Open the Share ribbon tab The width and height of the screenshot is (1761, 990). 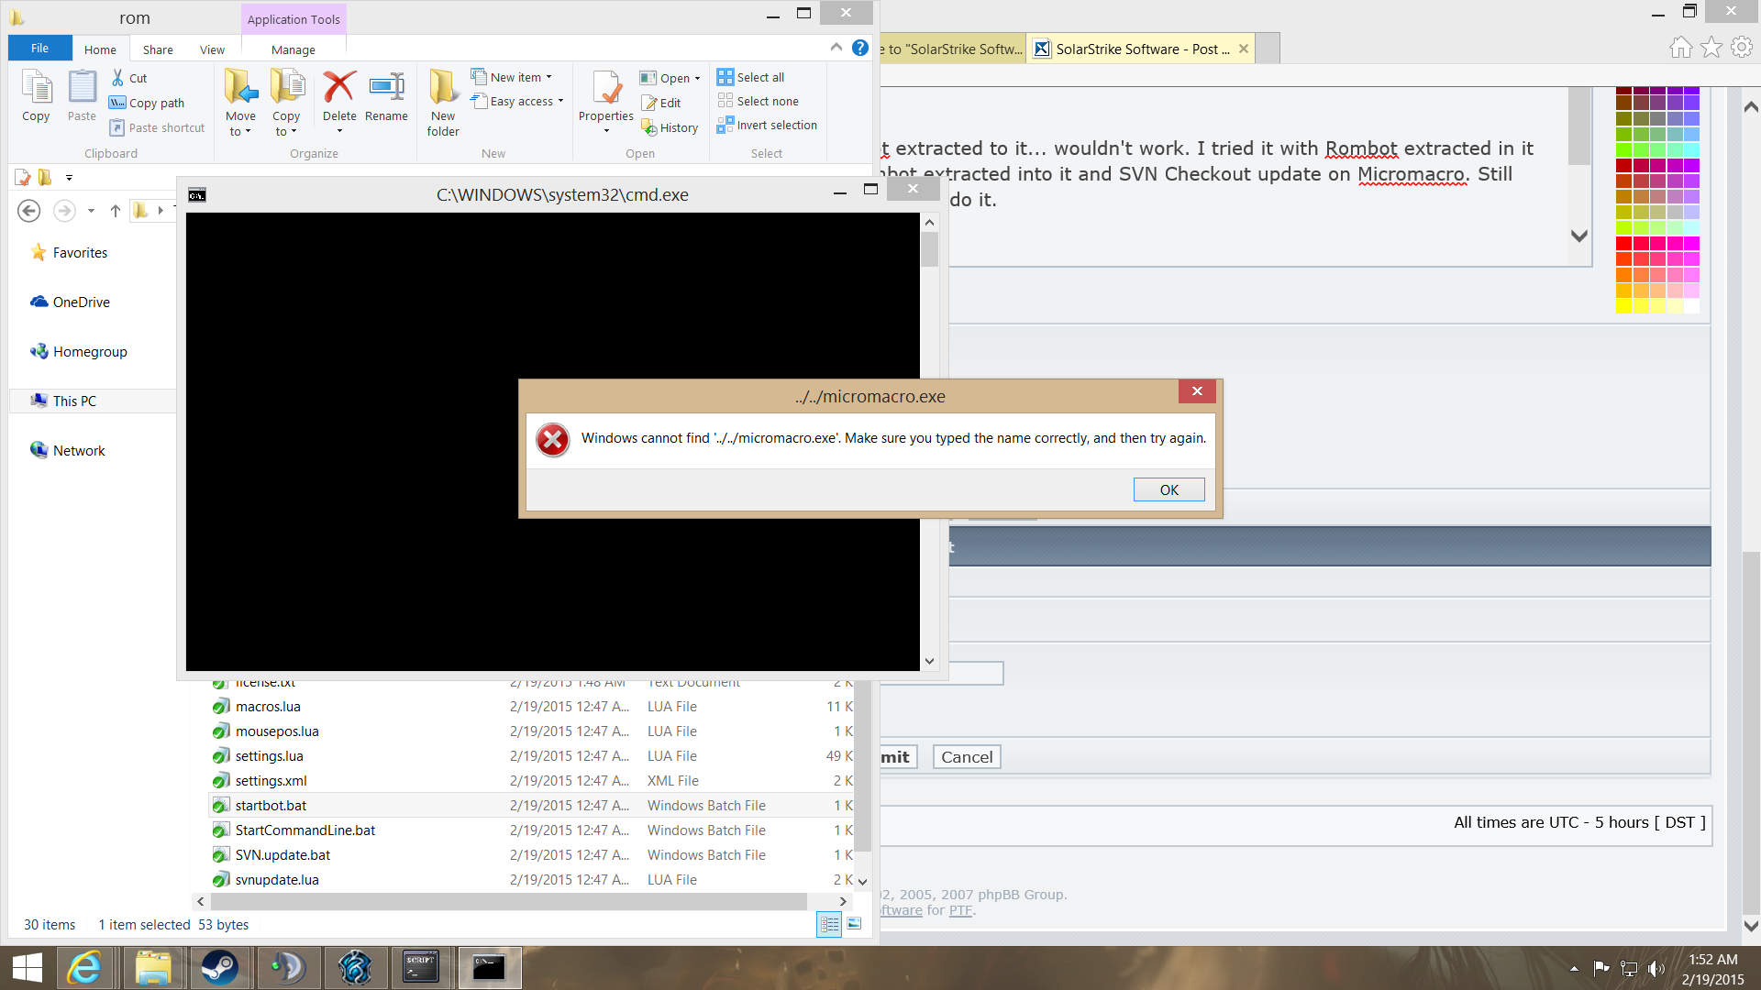[x=158, y=49]
